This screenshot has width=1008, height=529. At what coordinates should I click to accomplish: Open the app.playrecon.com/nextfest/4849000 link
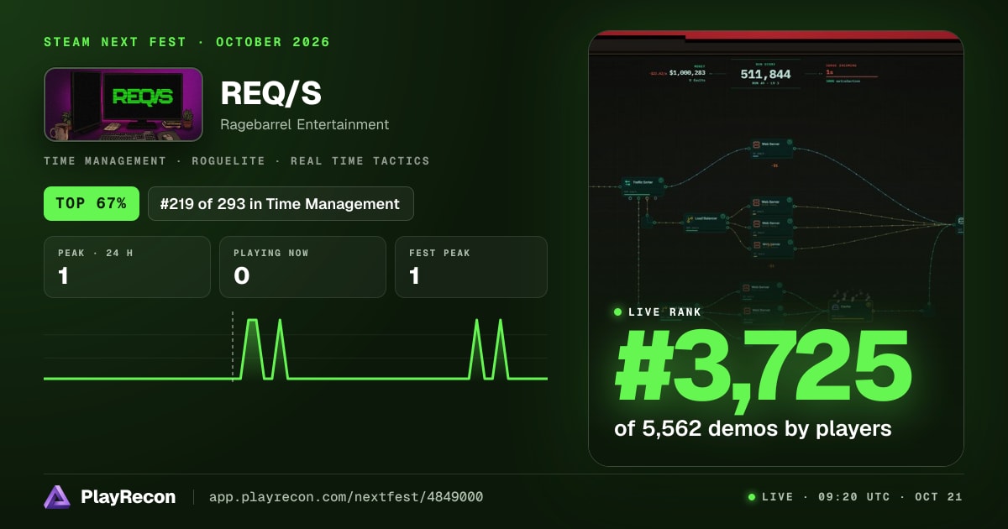pyautogui.click(x=346, y=497)
